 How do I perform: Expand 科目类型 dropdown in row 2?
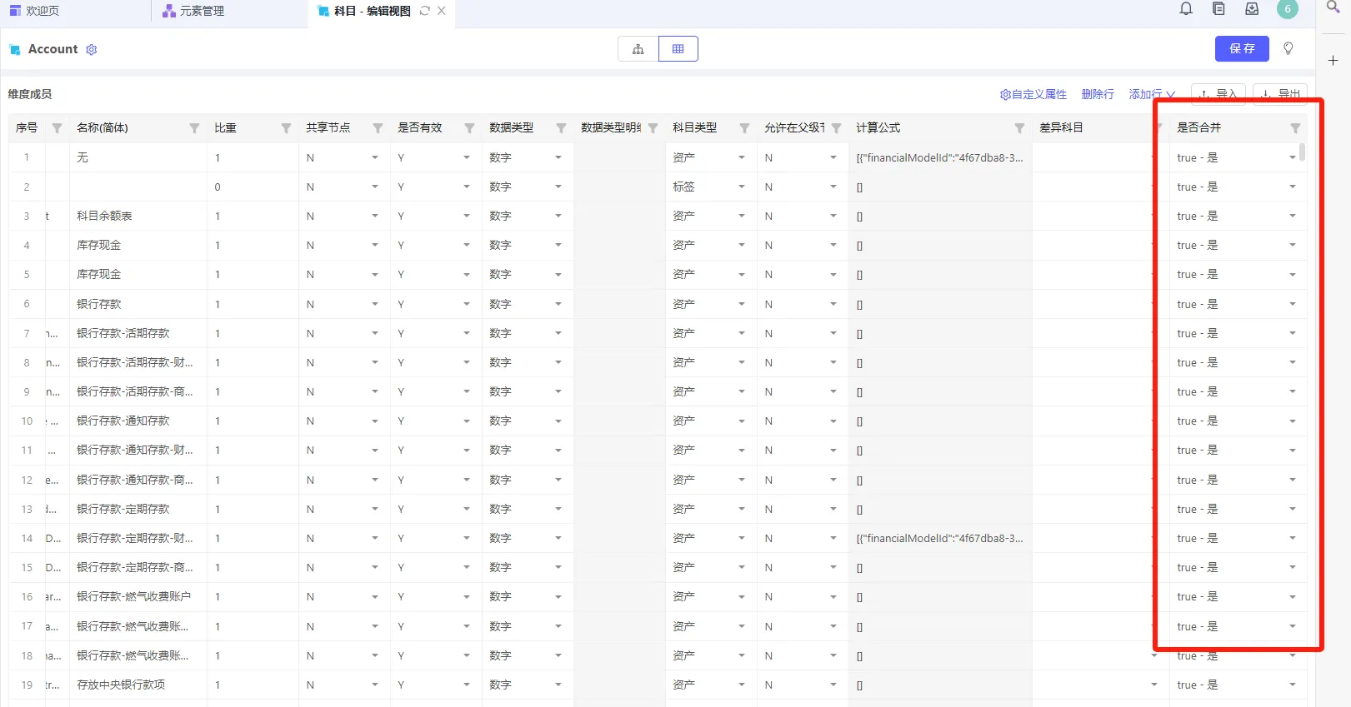pos(741,187)
